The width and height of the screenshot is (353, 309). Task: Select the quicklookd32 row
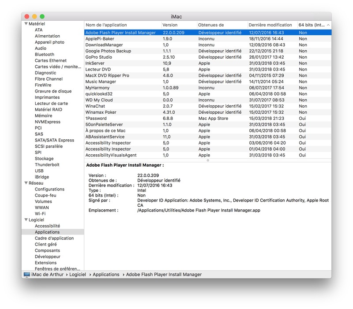coord(208,94)
